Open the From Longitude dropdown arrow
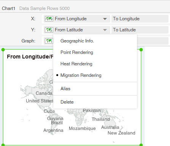 point(105,19)
